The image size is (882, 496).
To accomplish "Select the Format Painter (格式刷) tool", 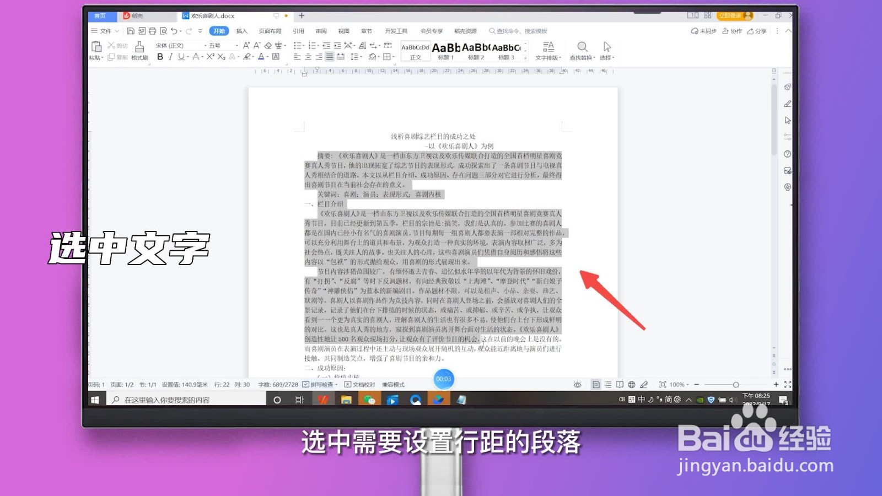I will (139, 52).
